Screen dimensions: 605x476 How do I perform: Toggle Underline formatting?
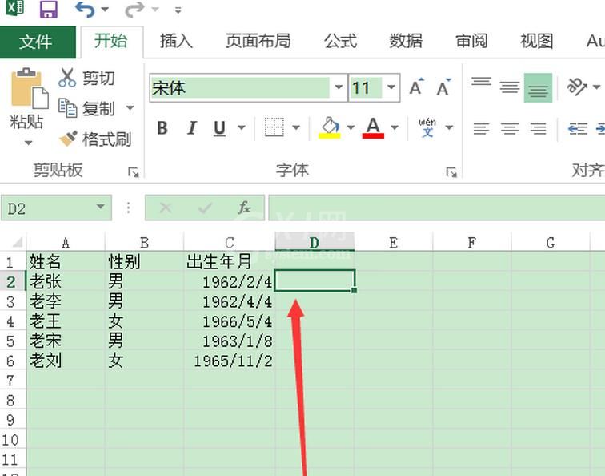point(219,128)
